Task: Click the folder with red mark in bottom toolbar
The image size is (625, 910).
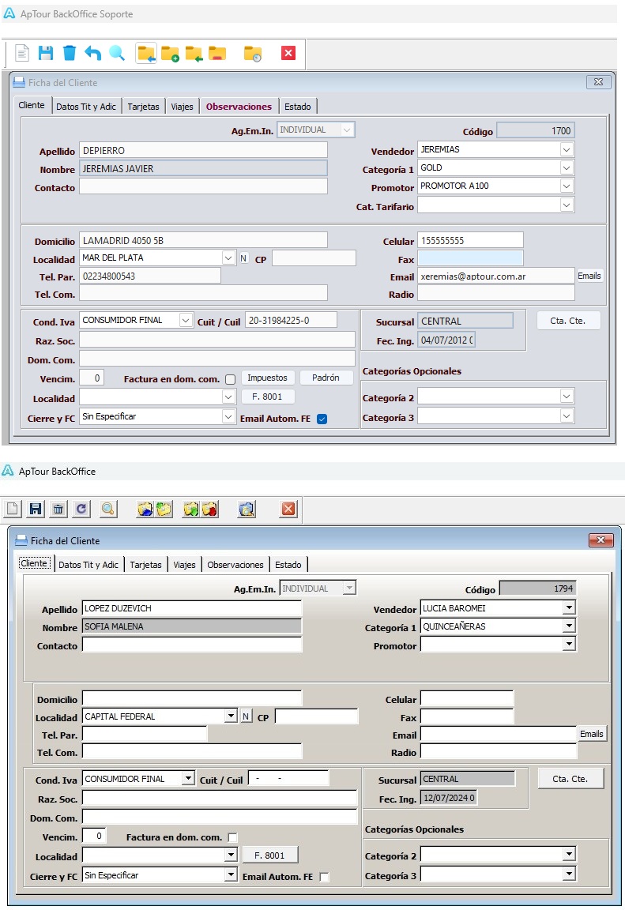Action: pos(209,509)
